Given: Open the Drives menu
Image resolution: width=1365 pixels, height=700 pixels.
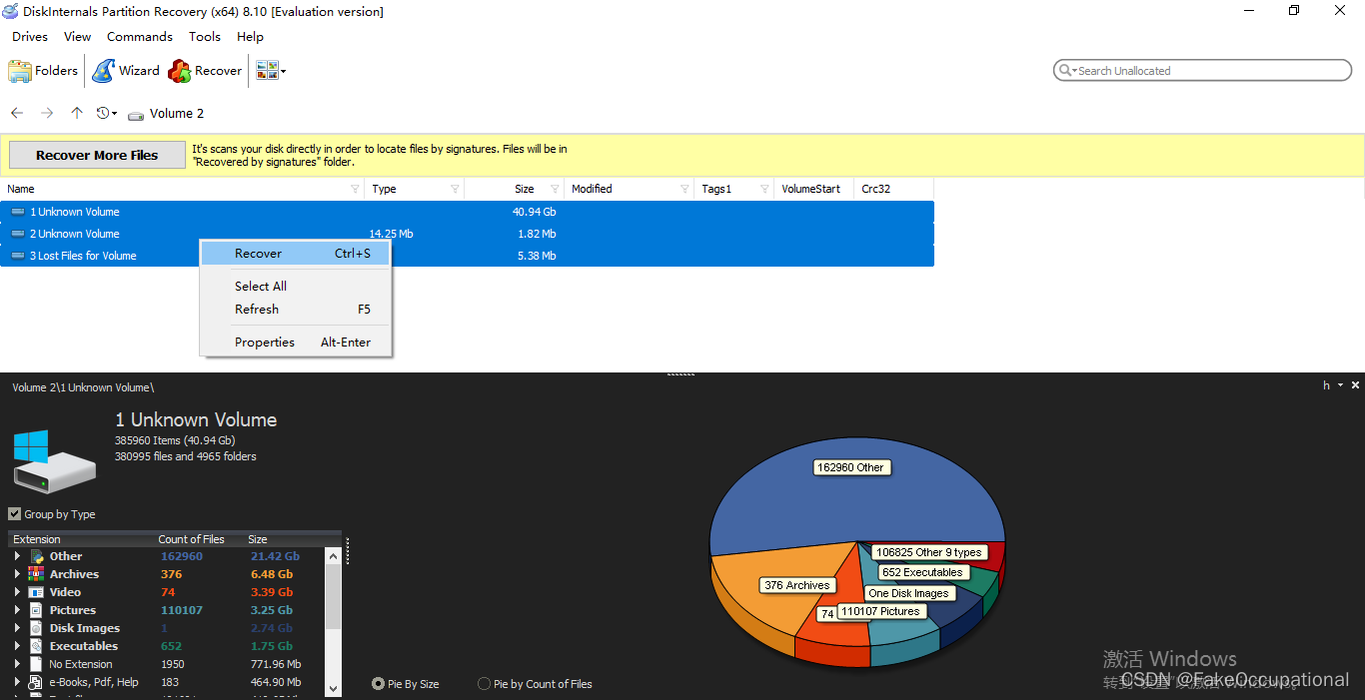Looking at the screenshot, I should [x=30, y=37].
